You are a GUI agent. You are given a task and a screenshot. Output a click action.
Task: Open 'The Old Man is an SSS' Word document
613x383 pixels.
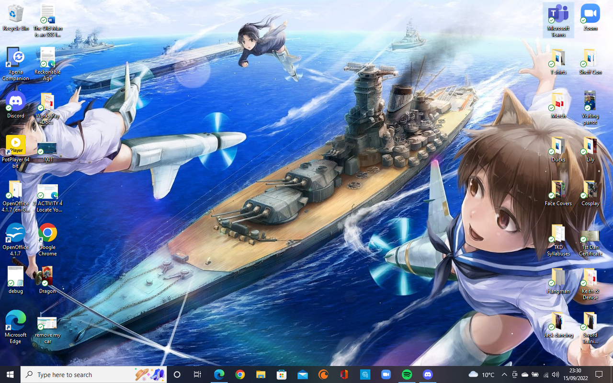pyautogui.click(x=47, y=21)
